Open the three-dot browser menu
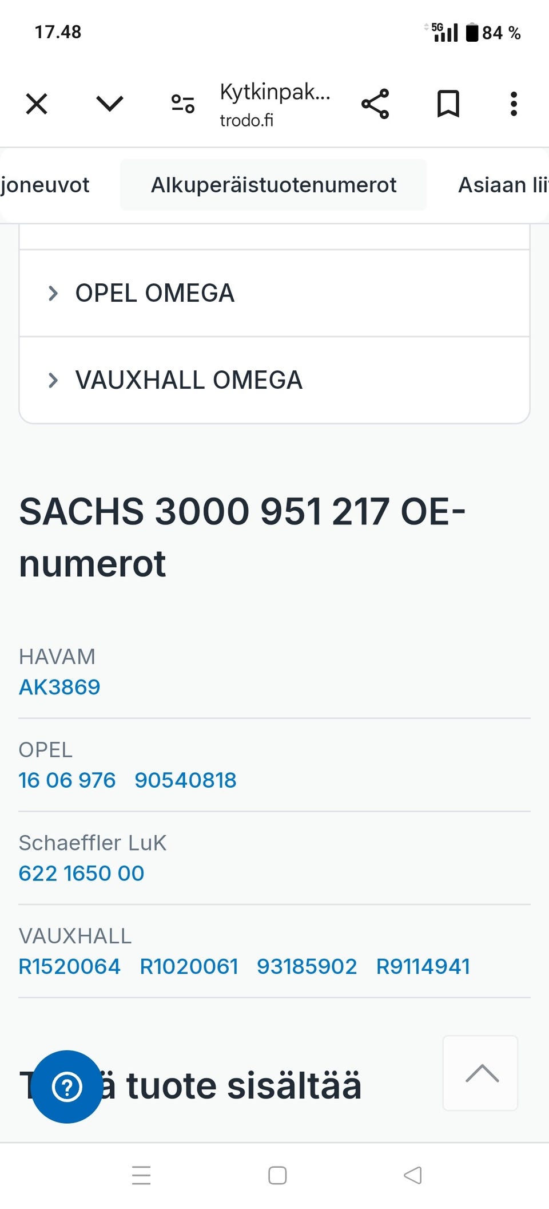 click(x=514, y=104)
